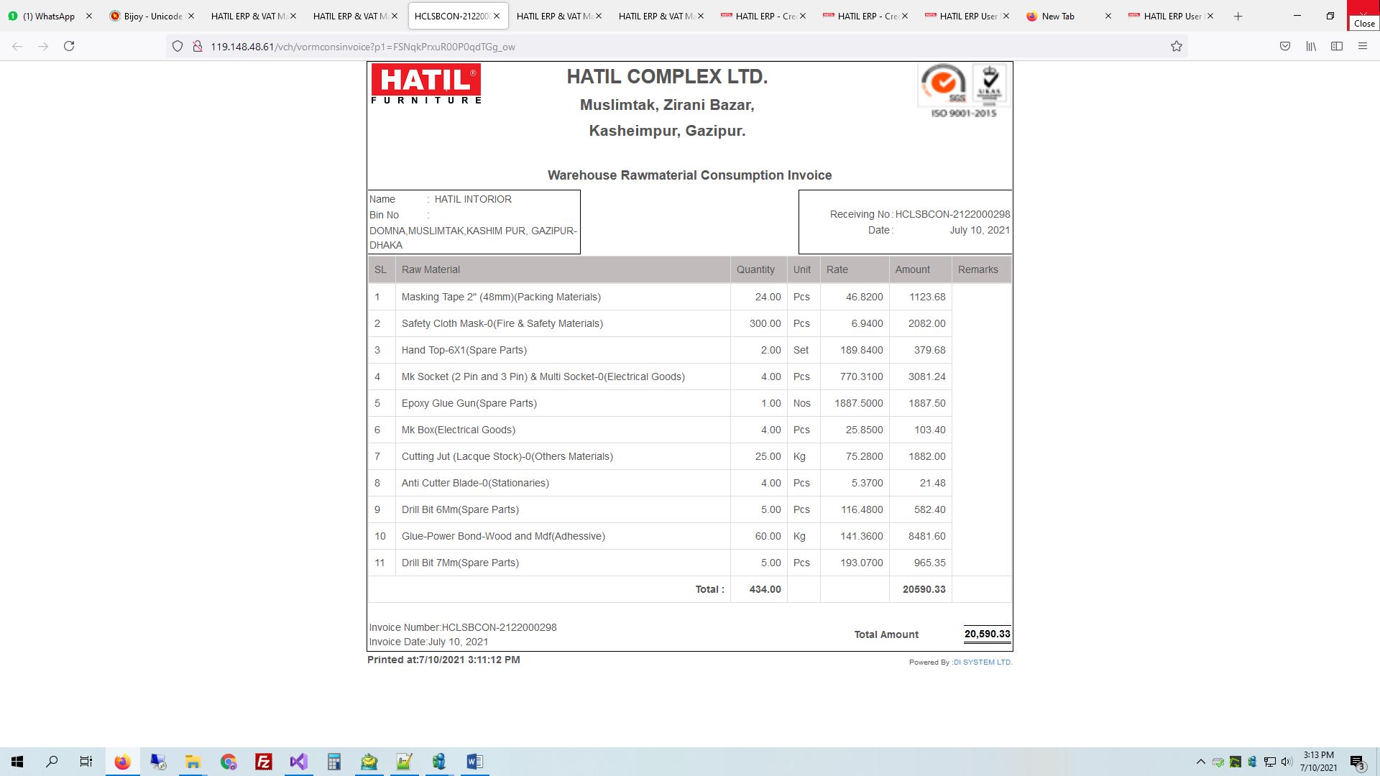The height and width of the screenshot is (776, 1380).
Task: Click 'Glue-Power Bond-Wood and Mdf(Adhesive)' row
Action: (503, 536)
